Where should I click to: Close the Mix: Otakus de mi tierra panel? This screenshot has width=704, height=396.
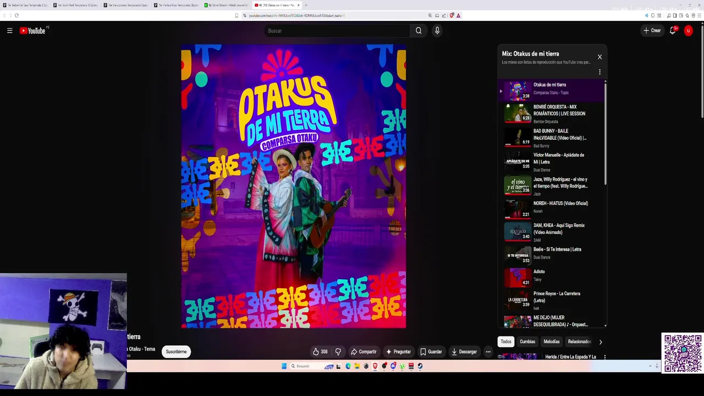click(599, 57)
